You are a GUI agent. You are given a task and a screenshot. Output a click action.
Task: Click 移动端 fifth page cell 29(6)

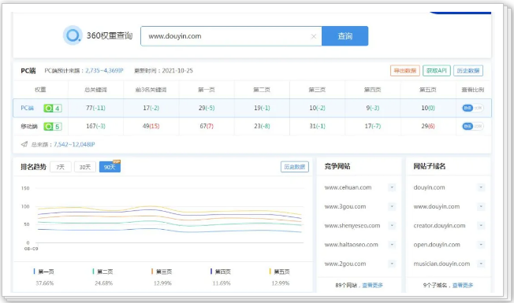pyautogui.click(x=428, y=126)
